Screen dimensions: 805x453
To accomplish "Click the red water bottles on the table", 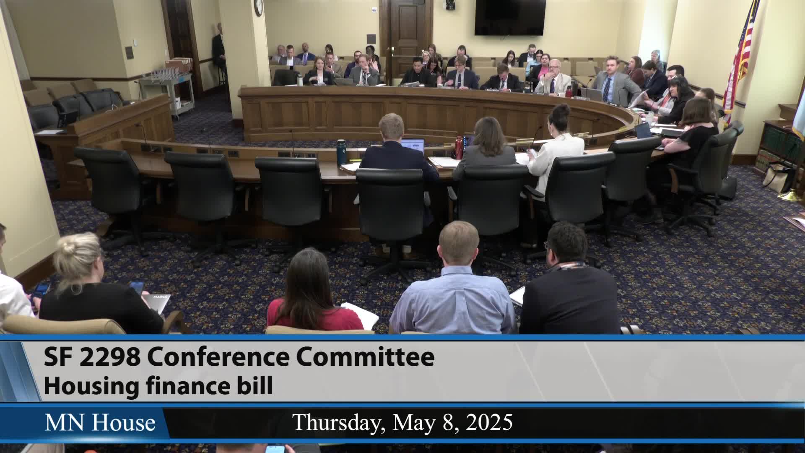I will pyautogui.click(x=460, y=147).
